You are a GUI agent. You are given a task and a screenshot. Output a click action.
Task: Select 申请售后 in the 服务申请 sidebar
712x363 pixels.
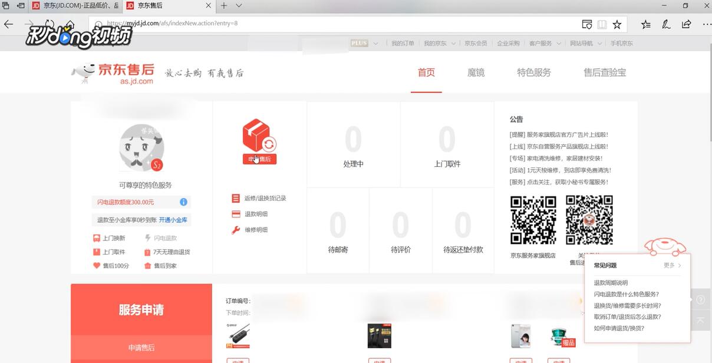click(x=141, y=348)
